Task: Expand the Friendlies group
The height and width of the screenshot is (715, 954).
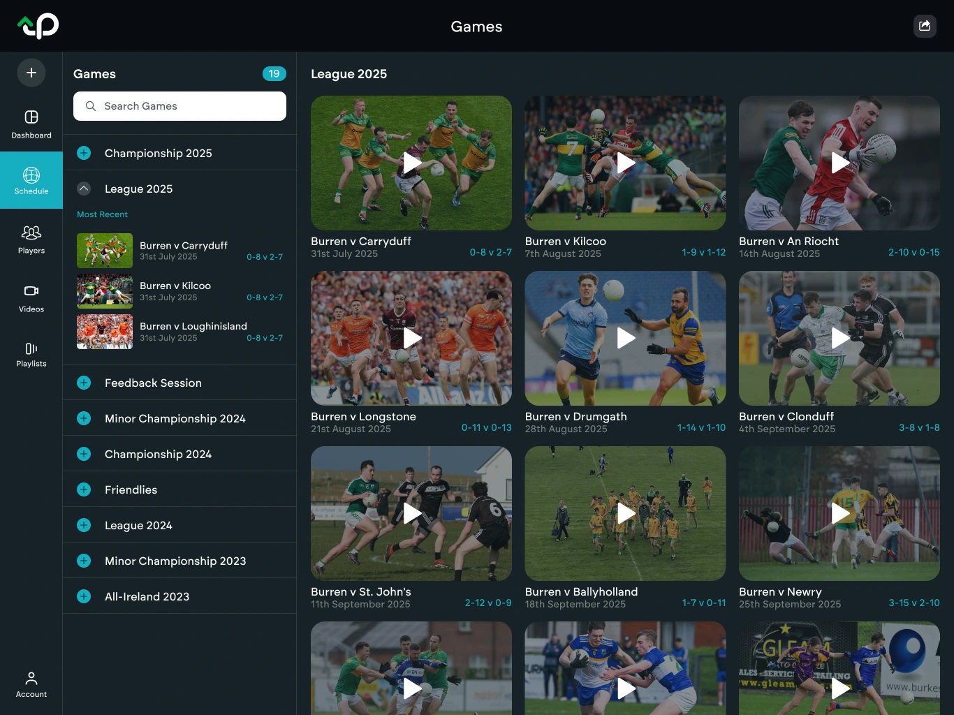Action: (x=84, y=489)
